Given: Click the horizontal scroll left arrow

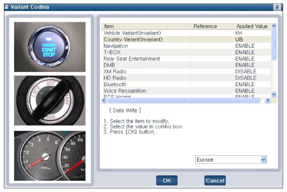Looking at the screenshot, I should point(104,100).
